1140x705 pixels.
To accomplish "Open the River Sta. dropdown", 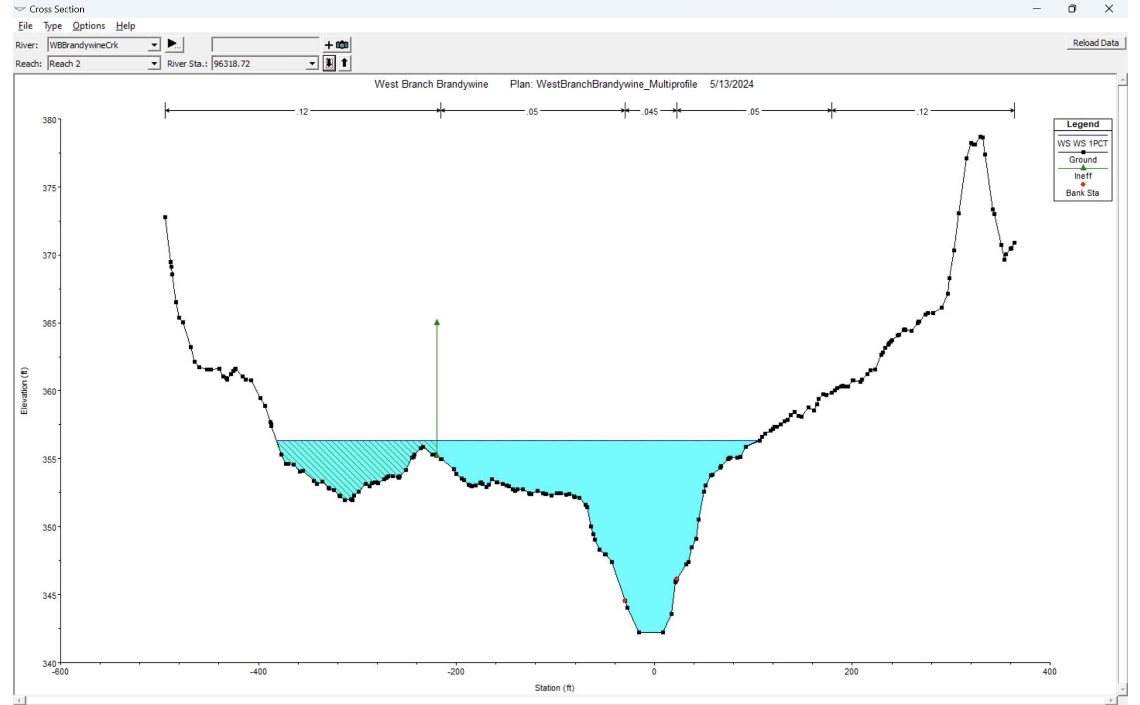I will pyautogui.click(x=312, y=63).
